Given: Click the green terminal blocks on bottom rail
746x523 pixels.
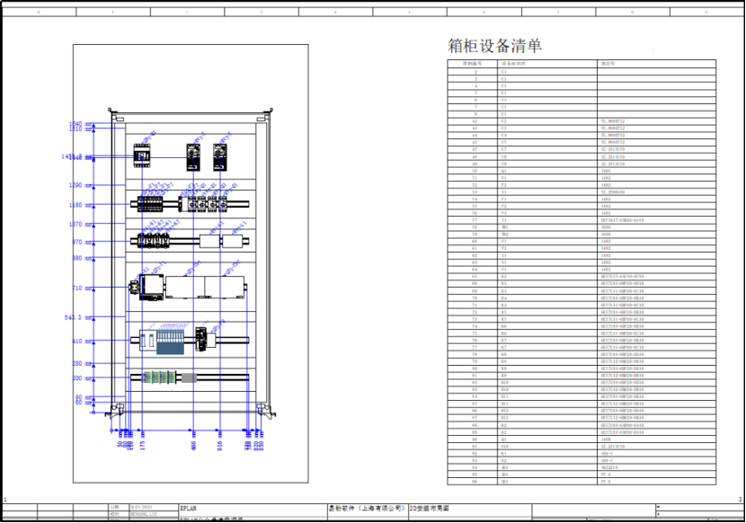Looking at the screenshot, I should pyautogui.click(x=160, y=377).
